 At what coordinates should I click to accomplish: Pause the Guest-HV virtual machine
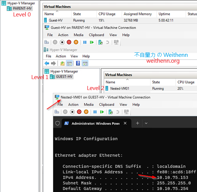85,42
